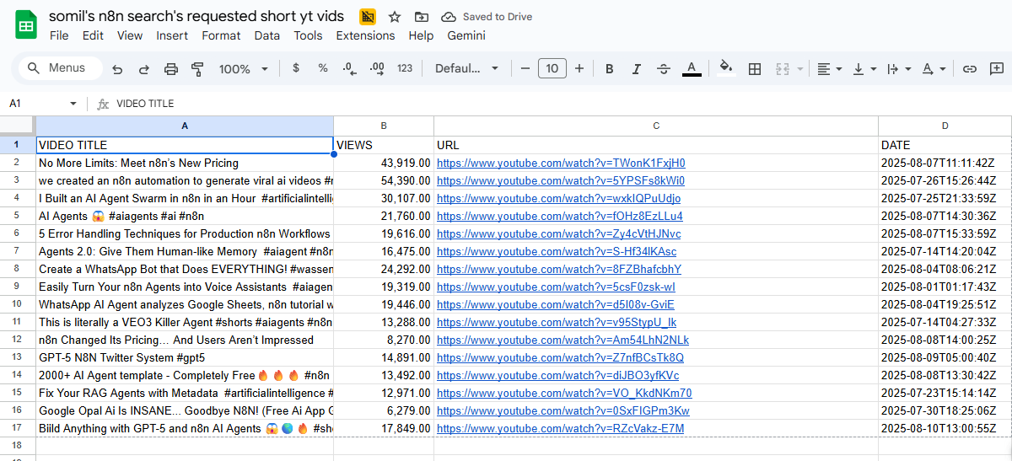Image resolution: width=1012 pixels, height=461 pixels.
Task: Toggle strikethrough formatting
Action: (x=664, y=69)
